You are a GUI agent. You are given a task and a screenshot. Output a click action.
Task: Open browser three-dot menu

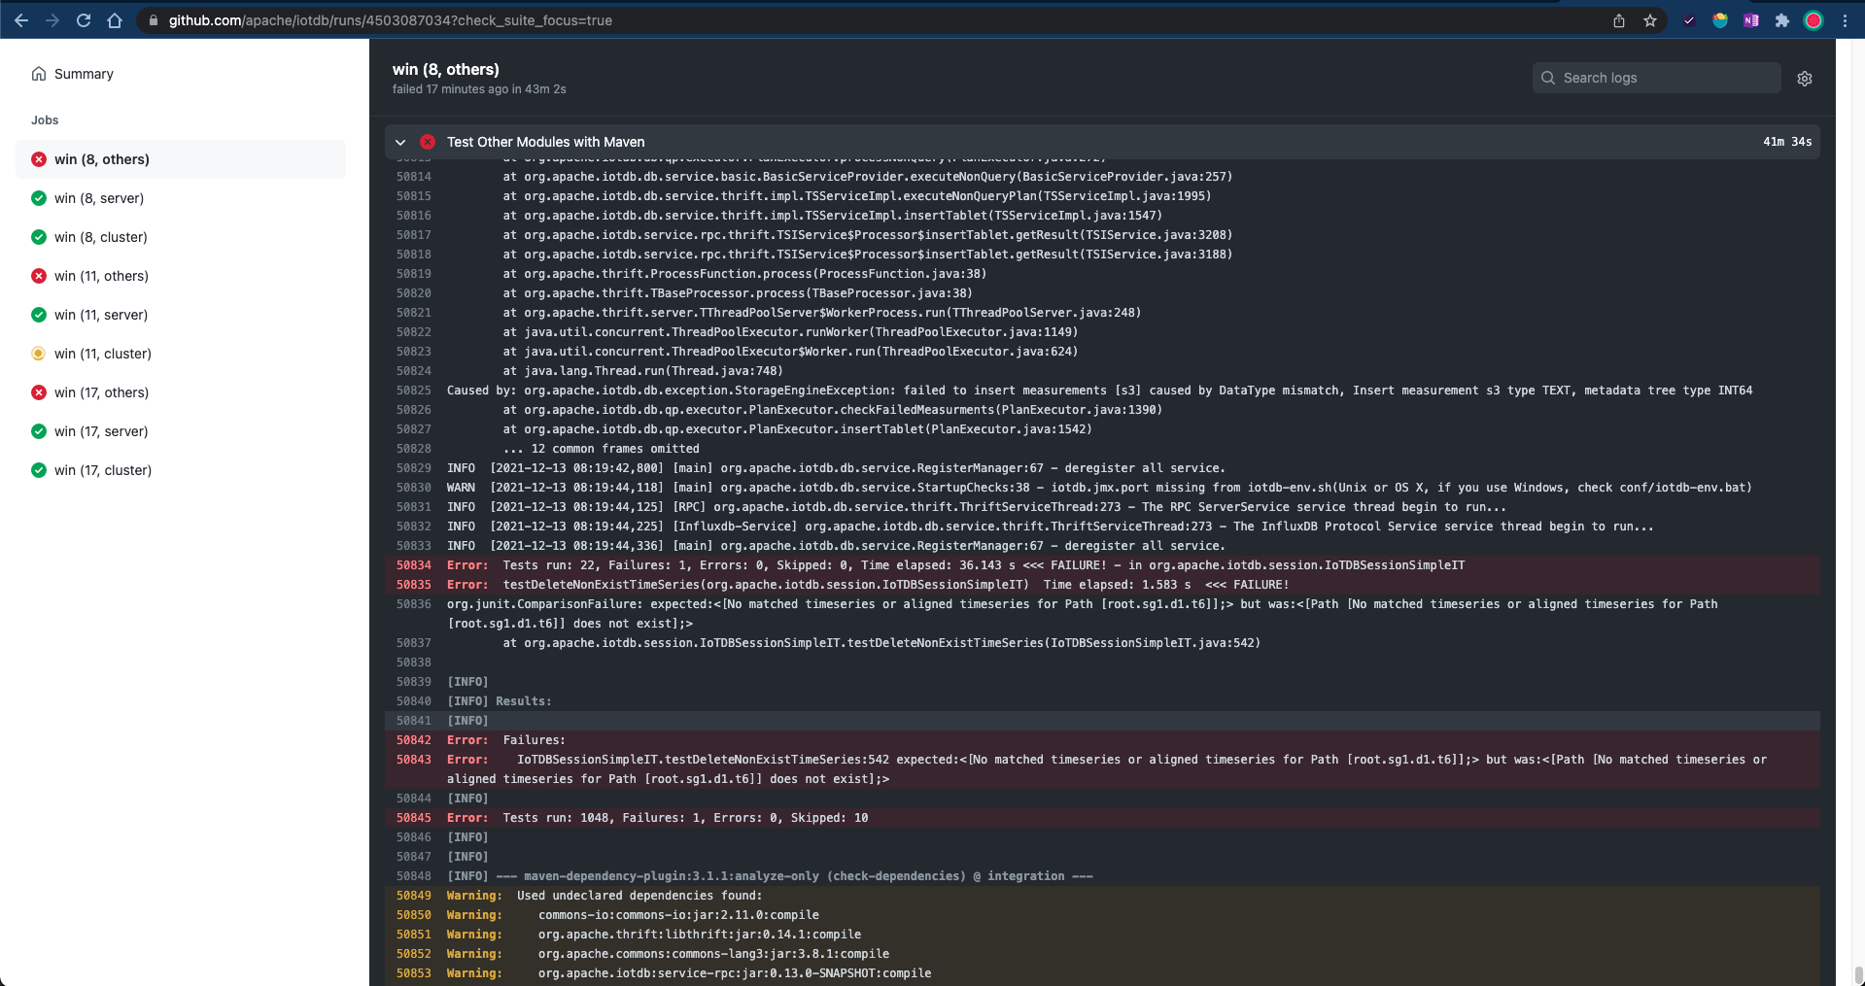1845,20
